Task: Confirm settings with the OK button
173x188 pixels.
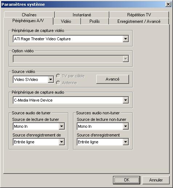Action: 126,180
